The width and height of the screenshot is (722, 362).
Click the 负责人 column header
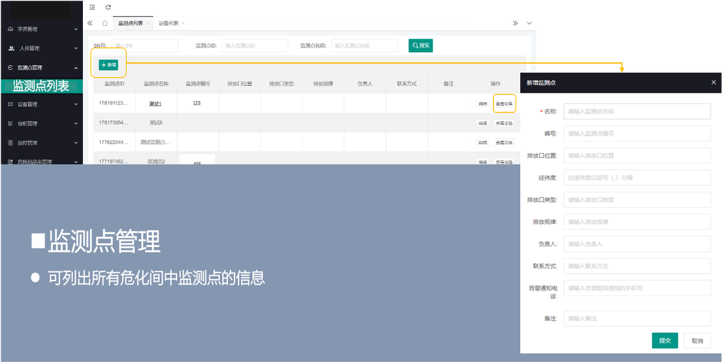coord(365,83)
